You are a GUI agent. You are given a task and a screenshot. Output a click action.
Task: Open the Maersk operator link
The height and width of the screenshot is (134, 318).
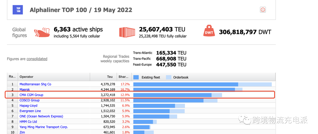[25, 90]
